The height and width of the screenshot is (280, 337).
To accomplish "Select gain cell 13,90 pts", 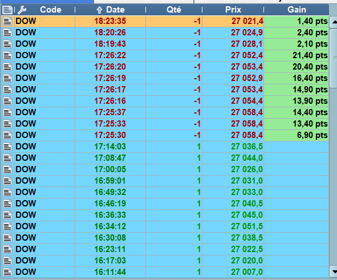I will (296, 101).
